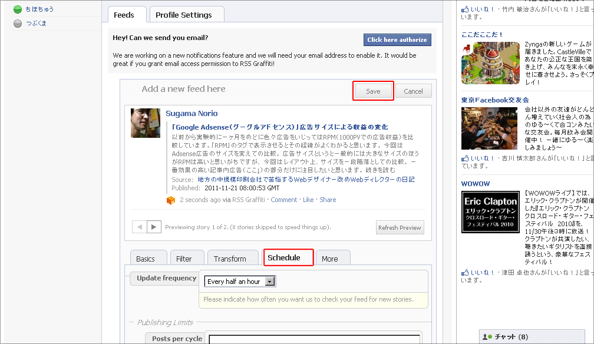Click the Share link on the post

[328, 200]
